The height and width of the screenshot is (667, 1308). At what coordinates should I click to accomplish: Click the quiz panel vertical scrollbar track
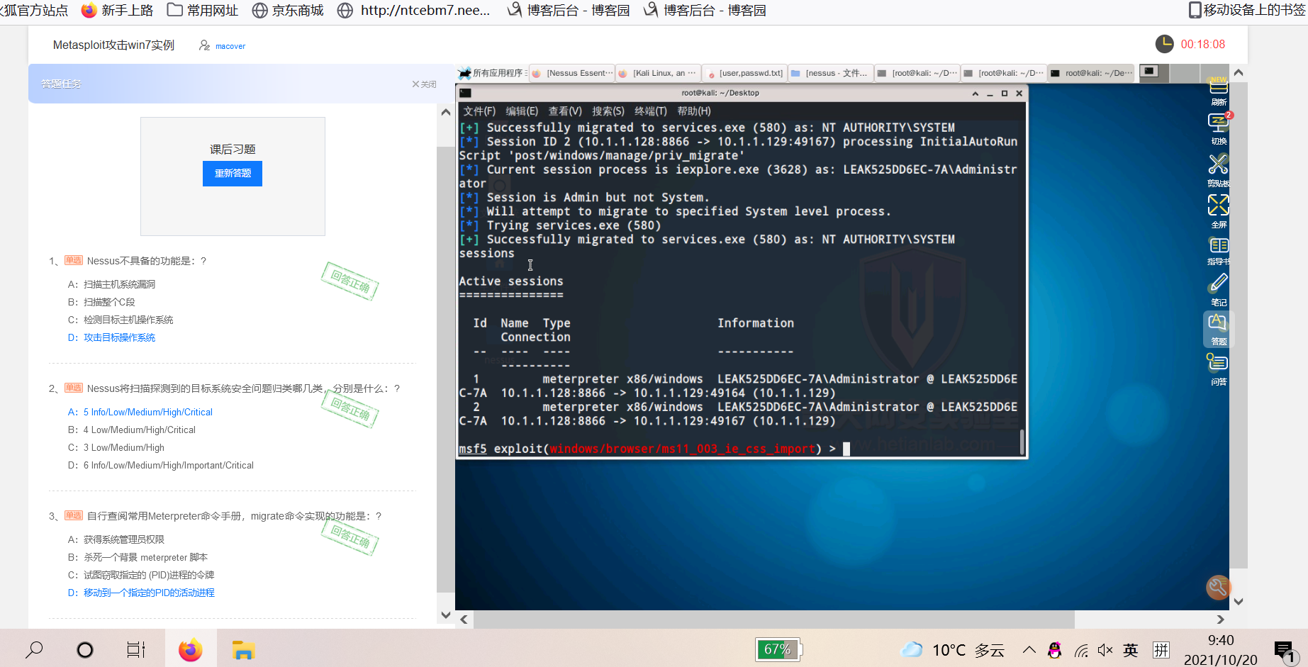coord(445,369)
